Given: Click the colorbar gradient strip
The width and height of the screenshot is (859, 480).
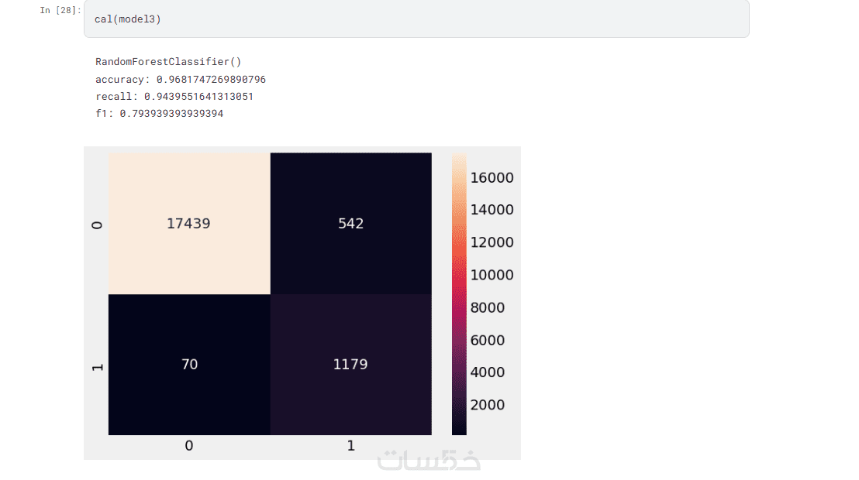Looking at the screenshot, I should pos(459,293).
